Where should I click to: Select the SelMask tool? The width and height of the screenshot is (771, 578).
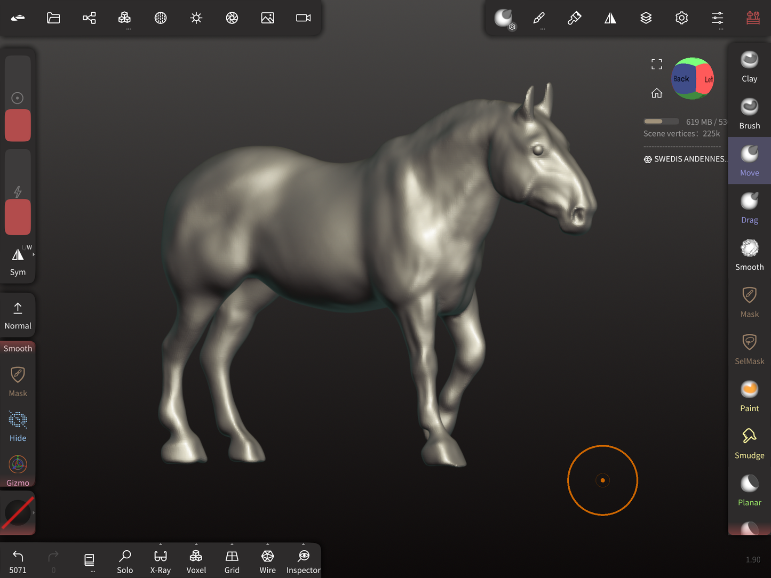tap(749, 350)
